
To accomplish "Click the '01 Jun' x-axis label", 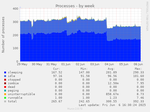I will (x=66, y=64).
